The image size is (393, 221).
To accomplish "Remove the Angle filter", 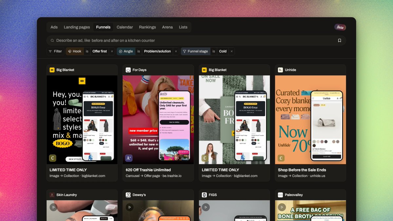I will [x=176, y=51].
